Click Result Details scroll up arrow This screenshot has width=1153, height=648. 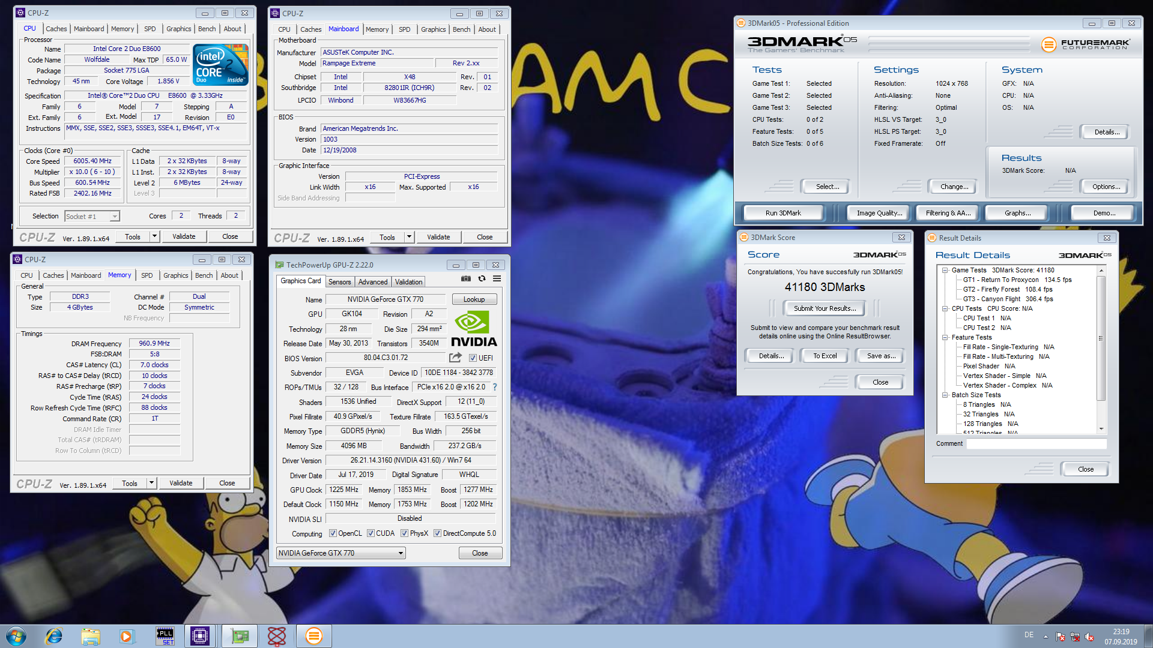[x=1101, y=271]
